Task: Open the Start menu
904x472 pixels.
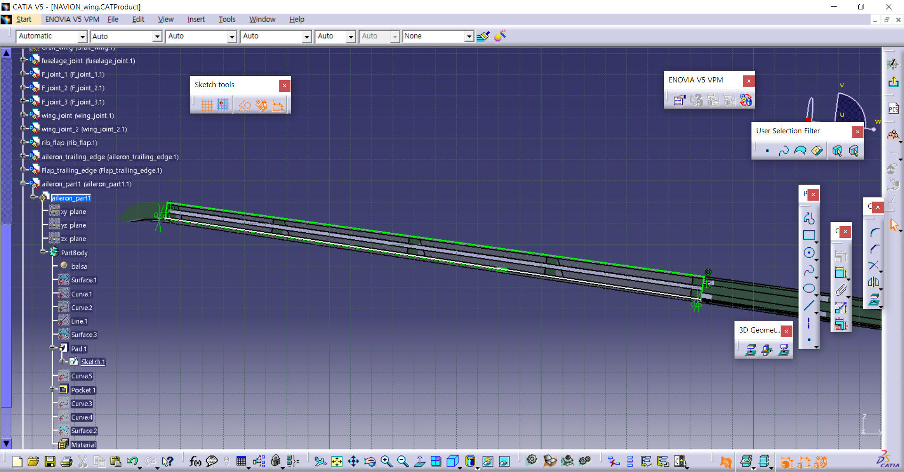Action: point(24,19)
